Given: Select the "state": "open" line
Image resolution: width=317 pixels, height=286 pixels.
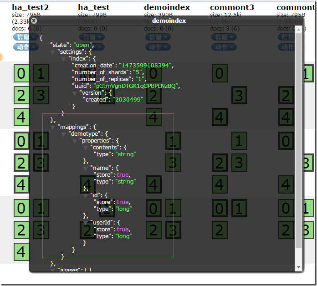Looking at the screenshot, I should click(72, 45).
